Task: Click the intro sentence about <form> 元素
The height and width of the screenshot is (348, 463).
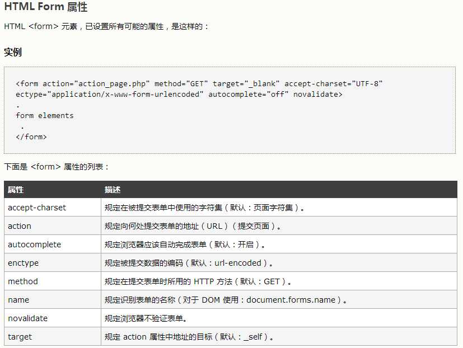Action: (106, 26)
